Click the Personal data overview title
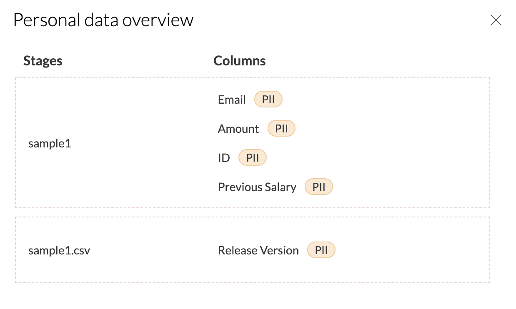 pos(103,20)
